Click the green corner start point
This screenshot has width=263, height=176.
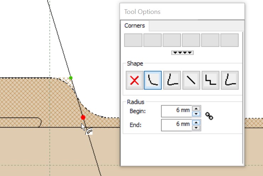(x=71, y=78)
